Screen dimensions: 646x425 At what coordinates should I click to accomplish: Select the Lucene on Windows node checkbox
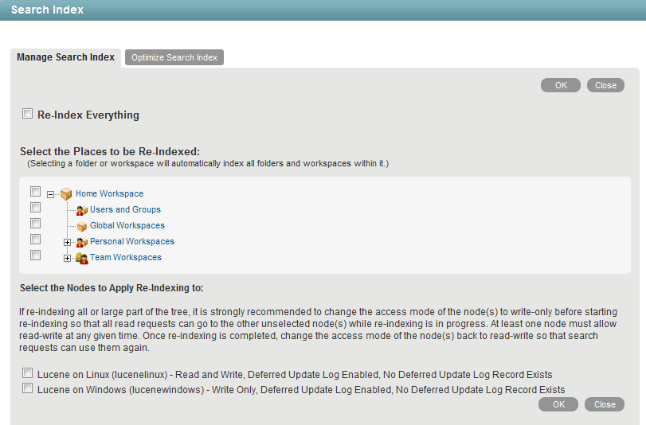[x=28, y=388]
